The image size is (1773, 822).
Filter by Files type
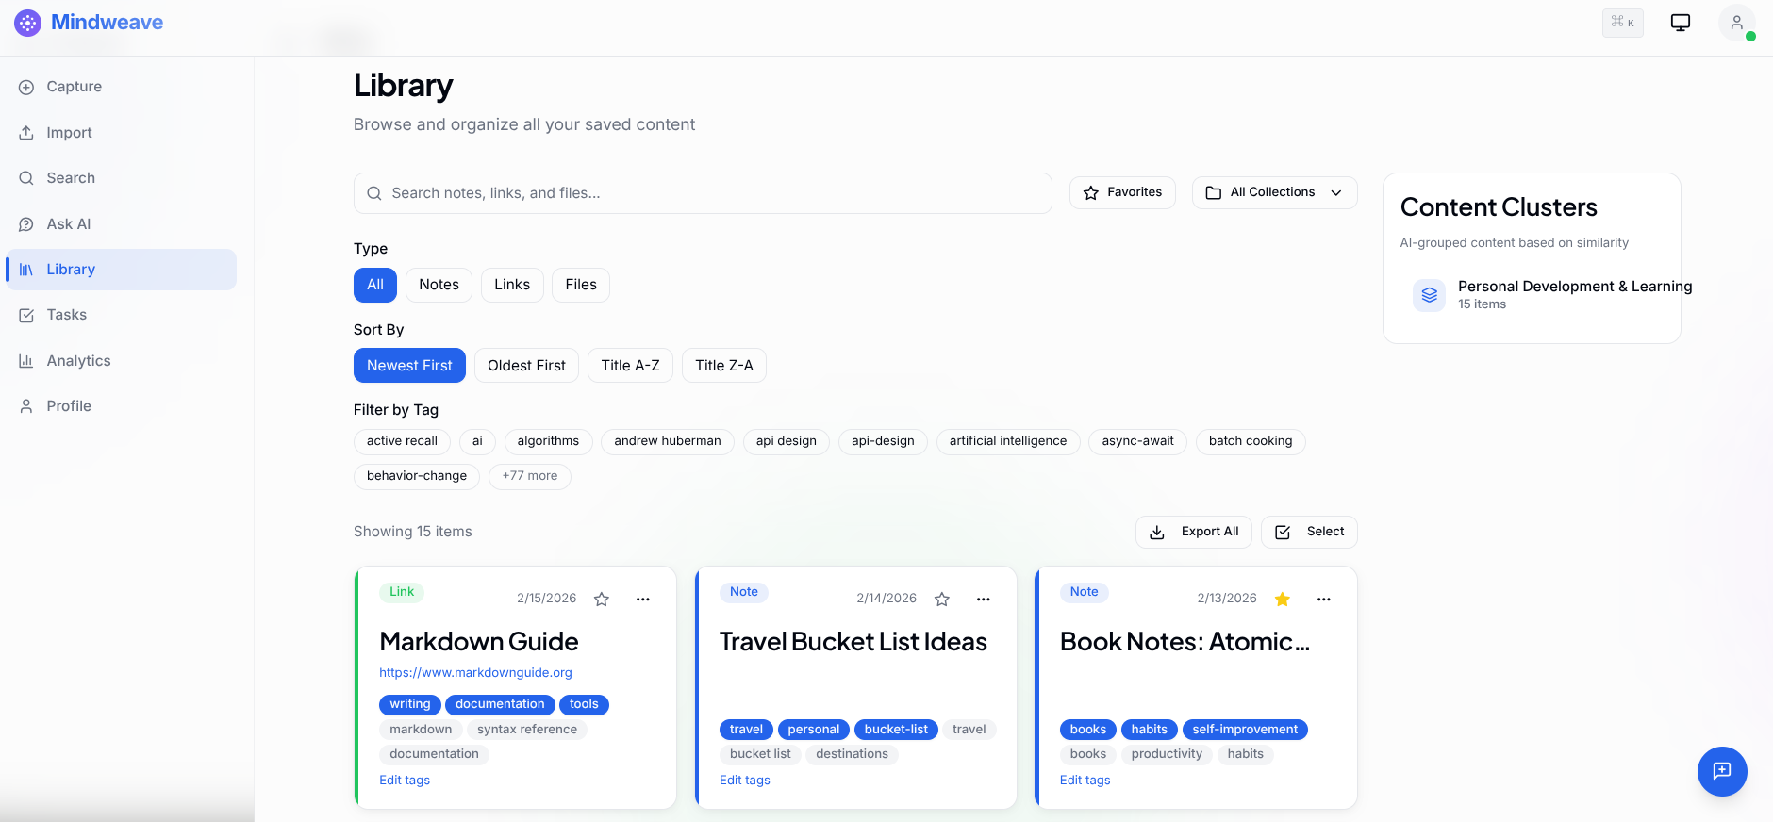(581, 285)
